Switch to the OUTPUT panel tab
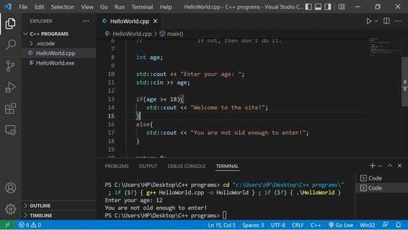Screen dimensions: 408x230 pyautogui.click(x=148, y=166)
